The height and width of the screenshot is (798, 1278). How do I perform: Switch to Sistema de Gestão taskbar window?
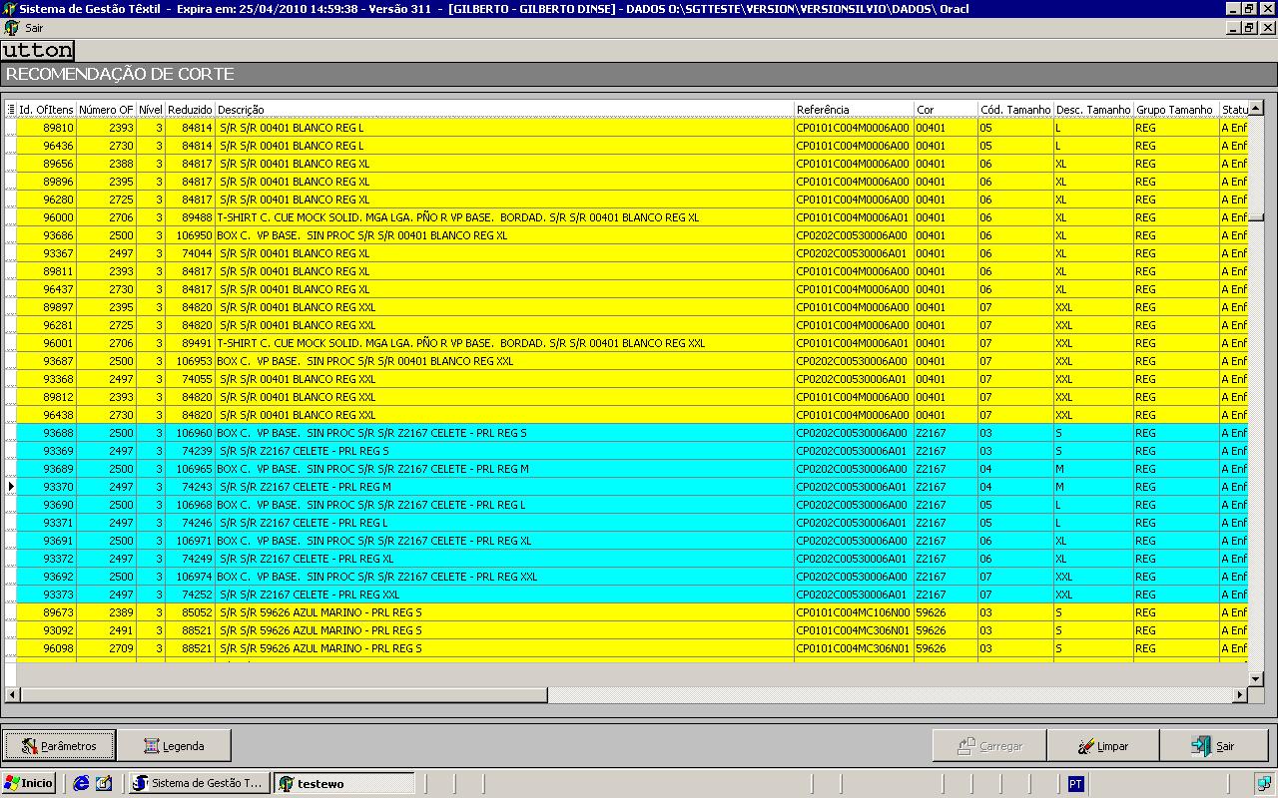click(x=198, y=783)
